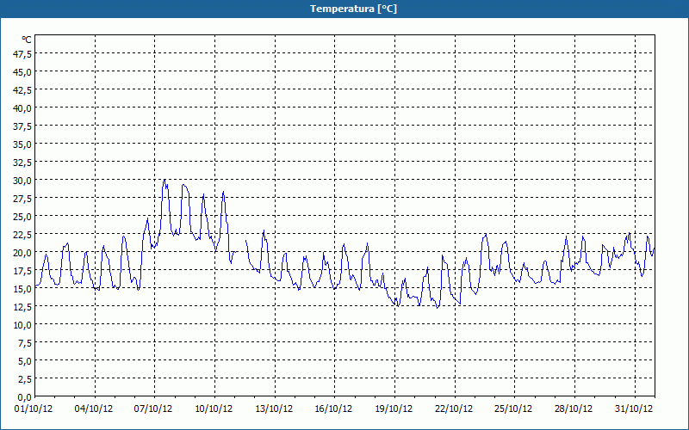
Task: Click the 19/10/12 date label
Action: [x=394, y=409]
